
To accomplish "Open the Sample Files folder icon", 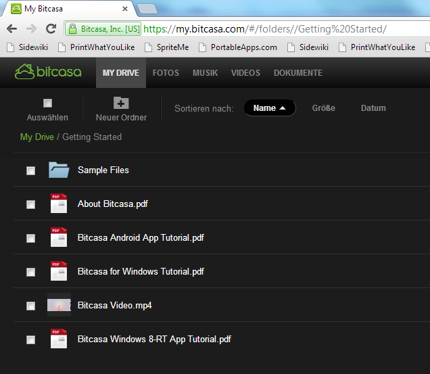I will [x=59, y=170].
